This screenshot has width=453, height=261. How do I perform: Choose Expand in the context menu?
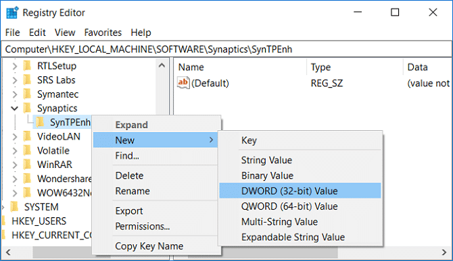pos(156,125)
